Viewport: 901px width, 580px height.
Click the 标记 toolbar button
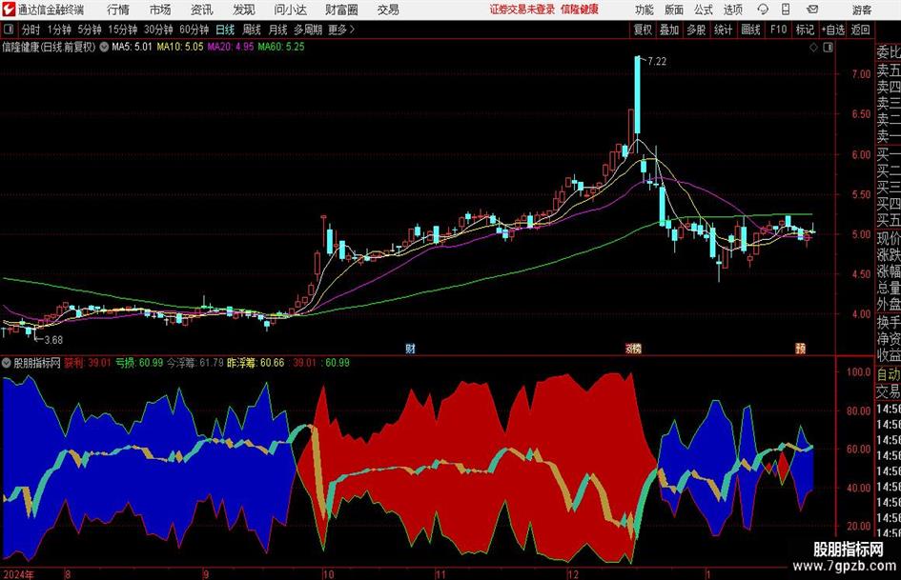tap(805, 30)
